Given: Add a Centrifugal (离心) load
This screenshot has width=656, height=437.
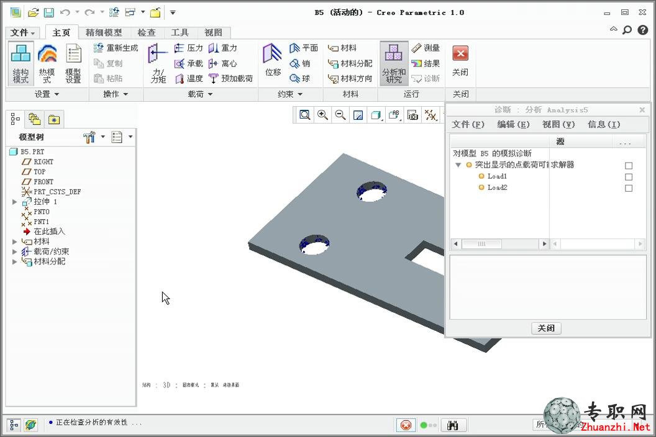Looking at the screenshot, I should (223, 63).
